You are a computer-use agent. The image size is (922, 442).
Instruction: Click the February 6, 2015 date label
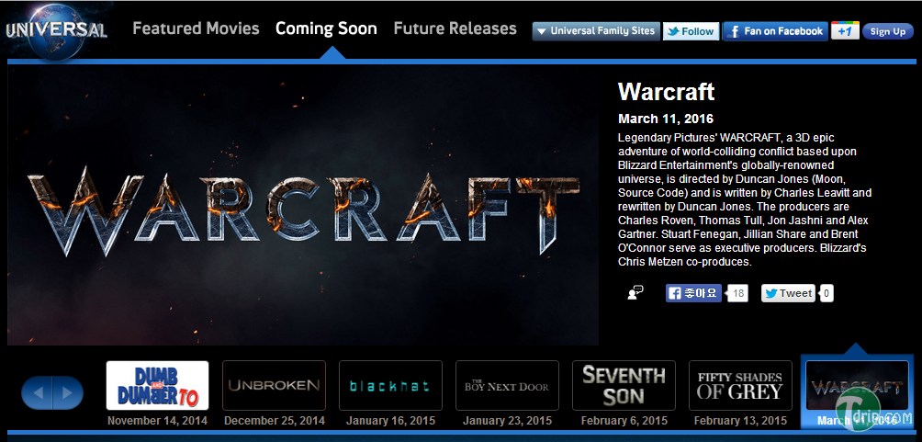pos(624,421)
